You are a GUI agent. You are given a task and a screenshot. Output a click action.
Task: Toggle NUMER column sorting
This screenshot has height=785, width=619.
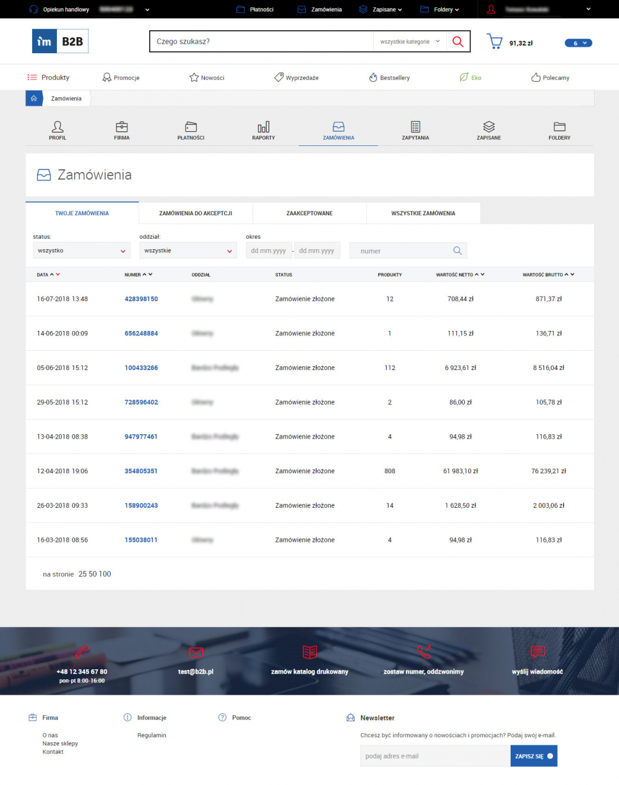(146, 274)
